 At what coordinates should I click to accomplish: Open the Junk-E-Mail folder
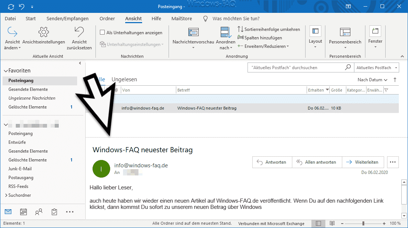click(x=20, y=169)
